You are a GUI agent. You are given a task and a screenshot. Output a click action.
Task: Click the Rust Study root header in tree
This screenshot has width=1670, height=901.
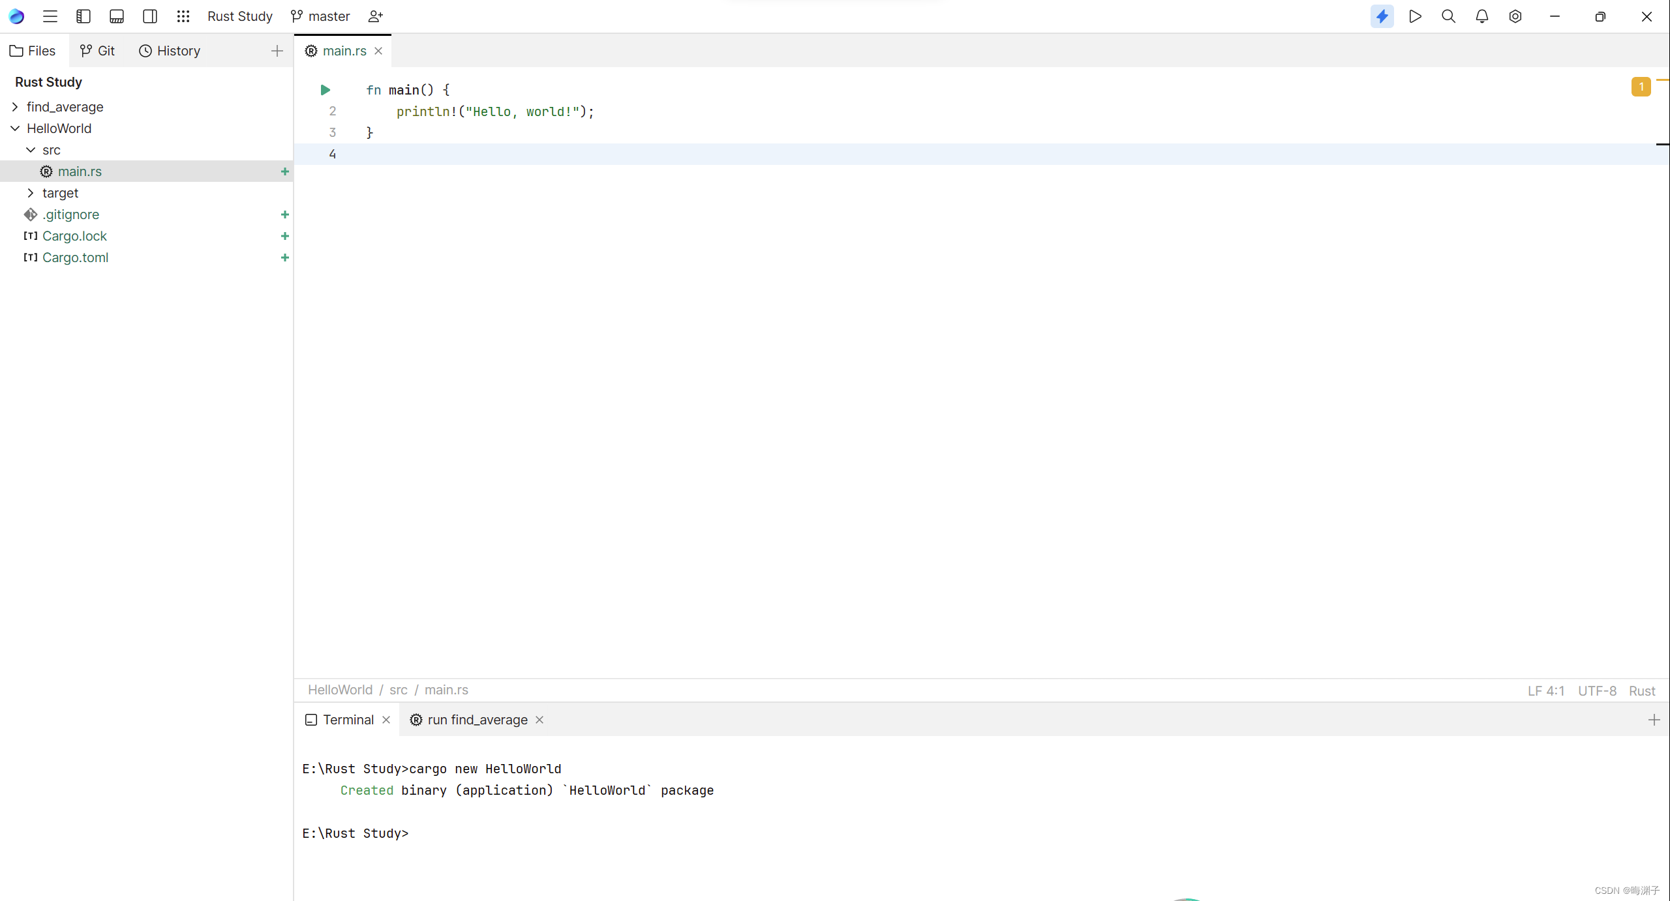48,82
